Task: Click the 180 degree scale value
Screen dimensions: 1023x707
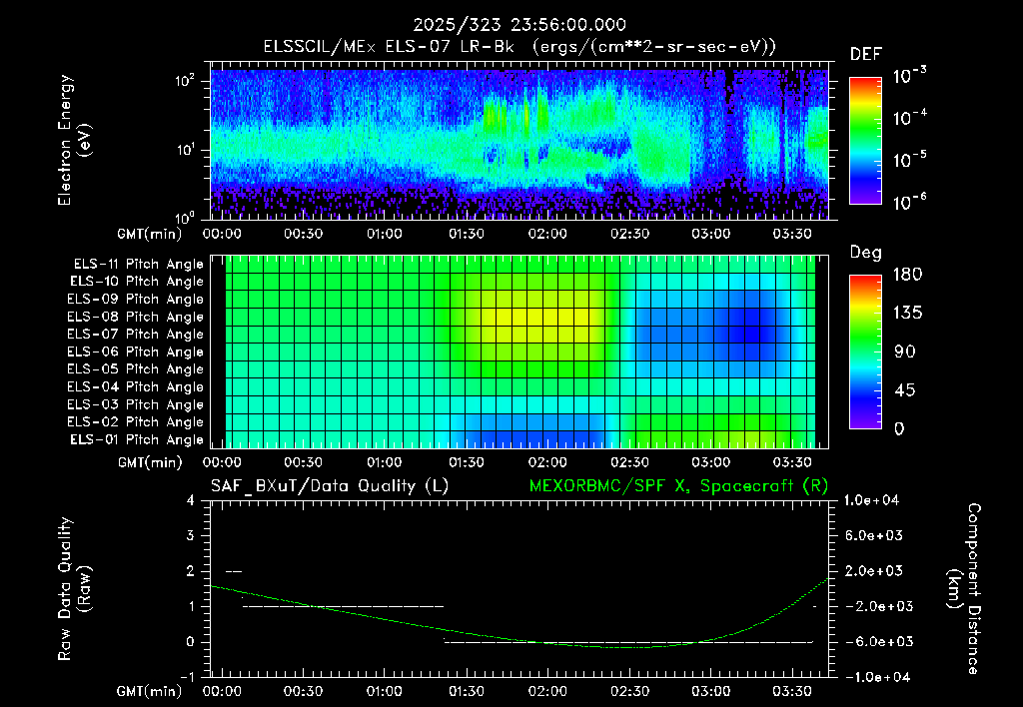Action: [x=907, y=275]
